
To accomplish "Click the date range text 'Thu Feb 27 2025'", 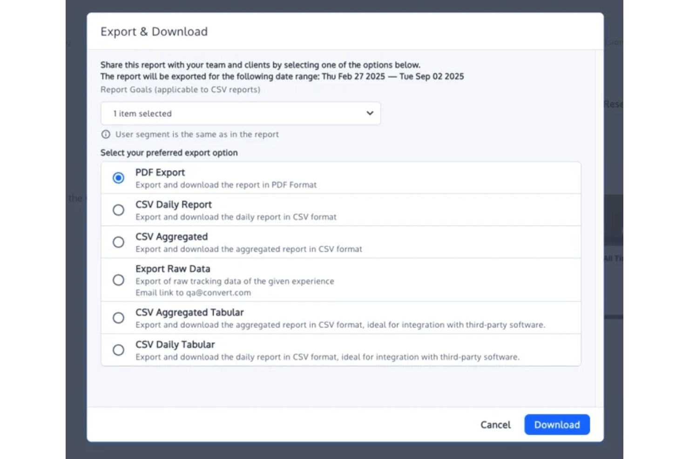I will click(353, 76).
